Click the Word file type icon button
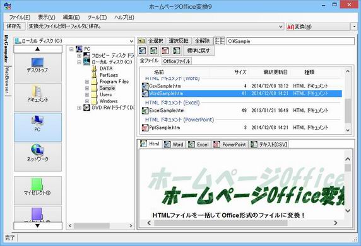The width and height of the screenshot is (361, 246). click(142, 51)
